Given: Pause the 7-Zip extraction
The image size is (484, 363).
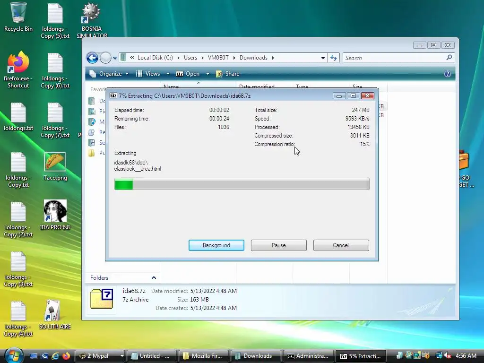Looking at the screenshot, I should tap(278, 245).
